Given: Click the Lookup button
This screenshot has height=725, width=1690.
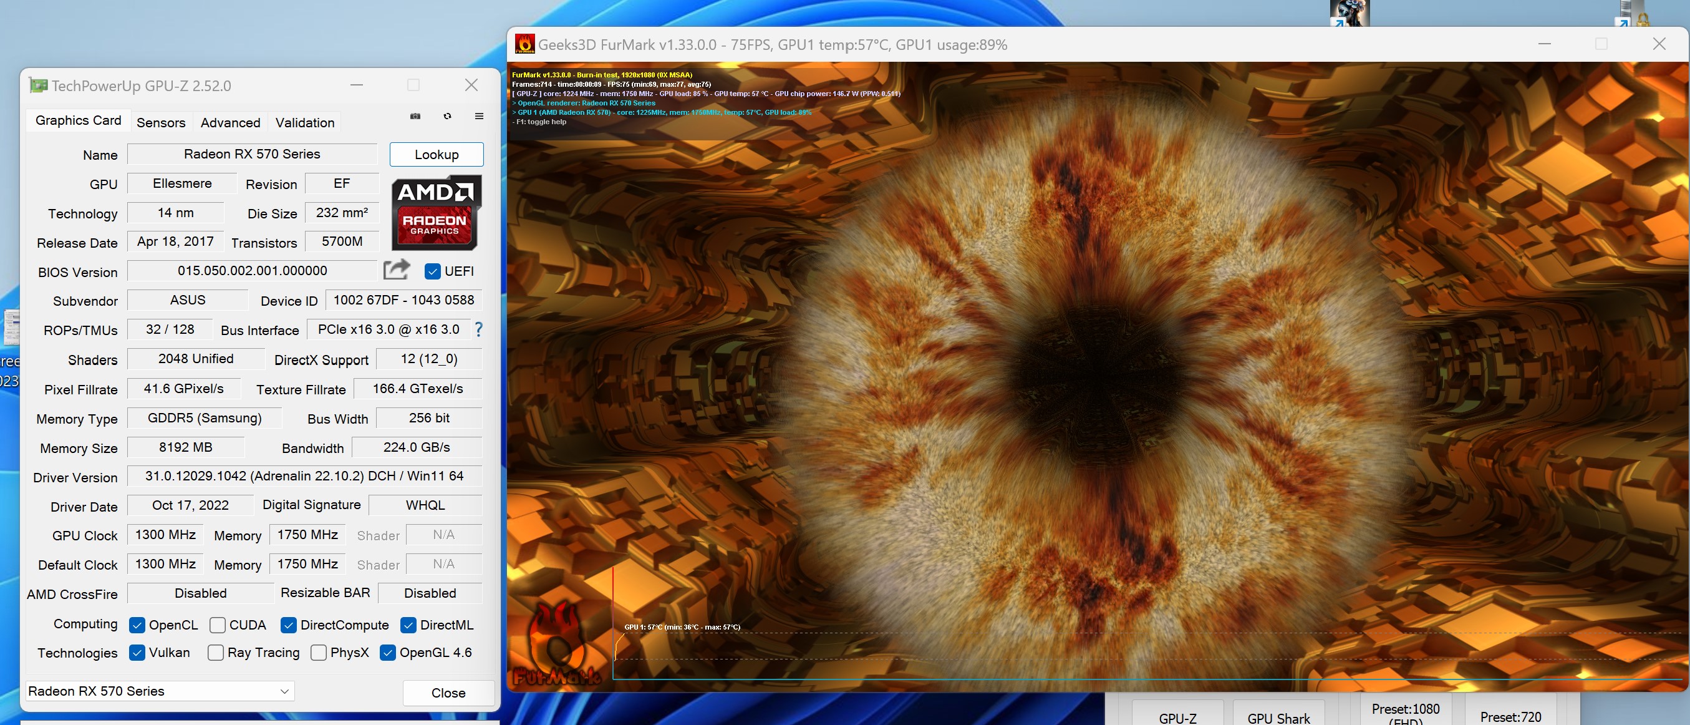Looking at the screenshot, I should click(x=437, y=154).
